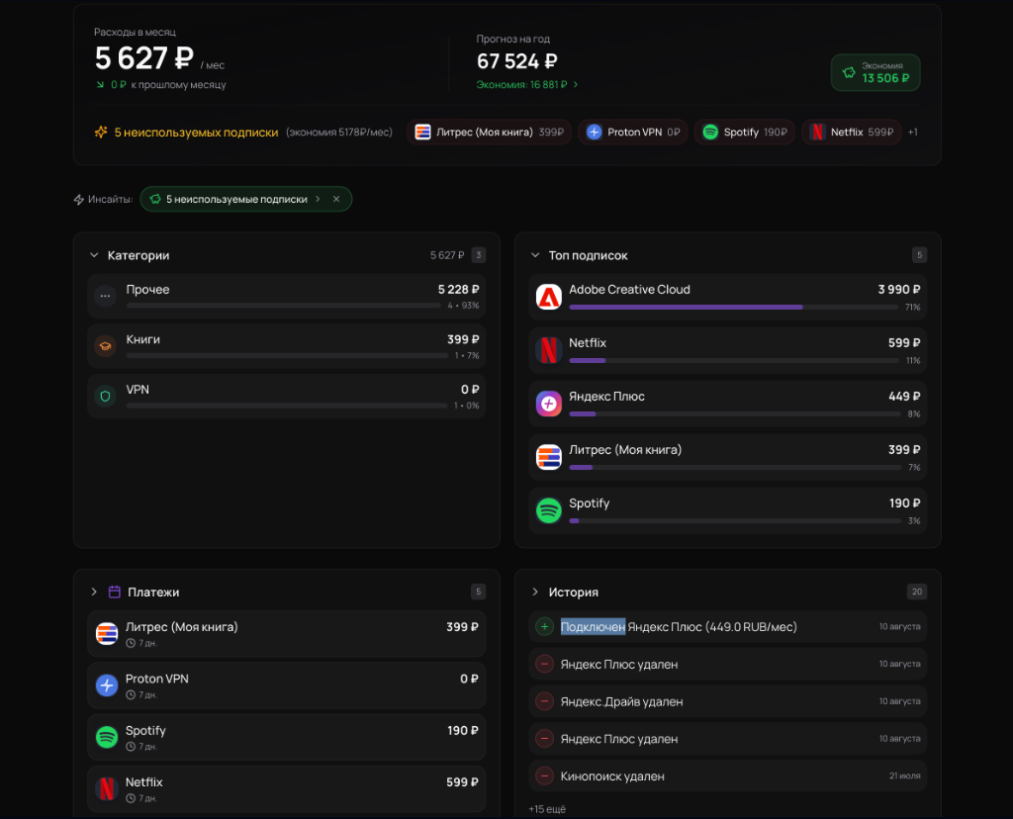Screen dimensions: 1013x819
Task: Open the Proton VPN payment row
Action: 287,685
